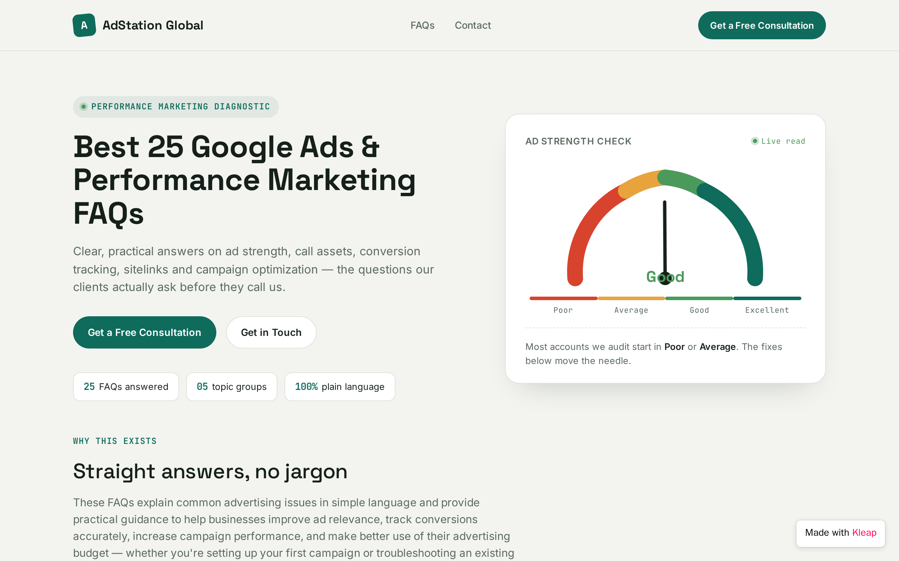899x561 pixels.
Task: Click the green Good scale bar
Action: pyautogui.click(x=699, y=298)
